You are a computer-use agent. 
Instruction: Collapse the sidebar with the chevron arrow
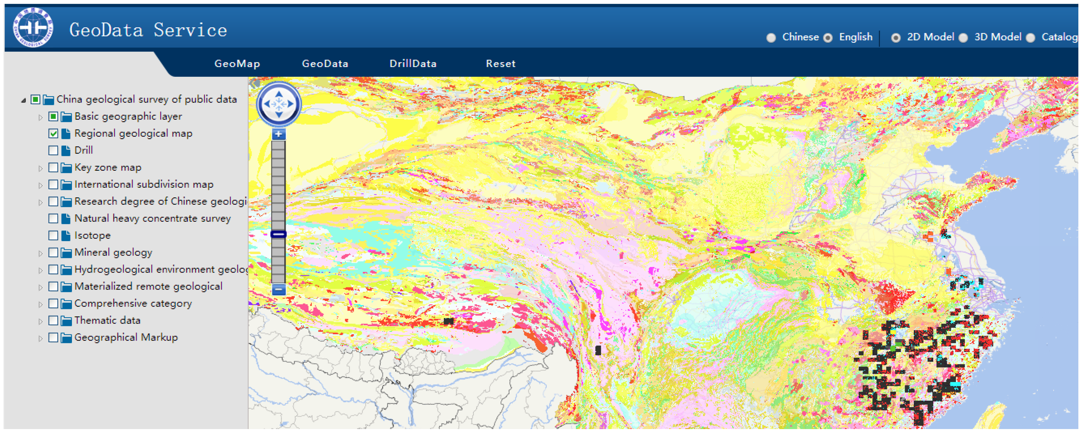[x=254, y=83]
